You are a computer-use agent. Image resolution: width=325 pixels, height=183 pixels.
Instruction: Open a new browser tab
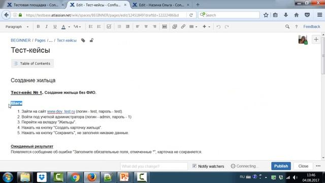coord(198,5)
